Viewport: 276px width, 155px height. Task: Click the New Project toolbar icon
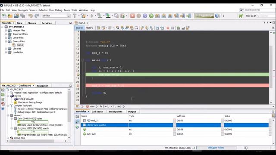point(10,16)
